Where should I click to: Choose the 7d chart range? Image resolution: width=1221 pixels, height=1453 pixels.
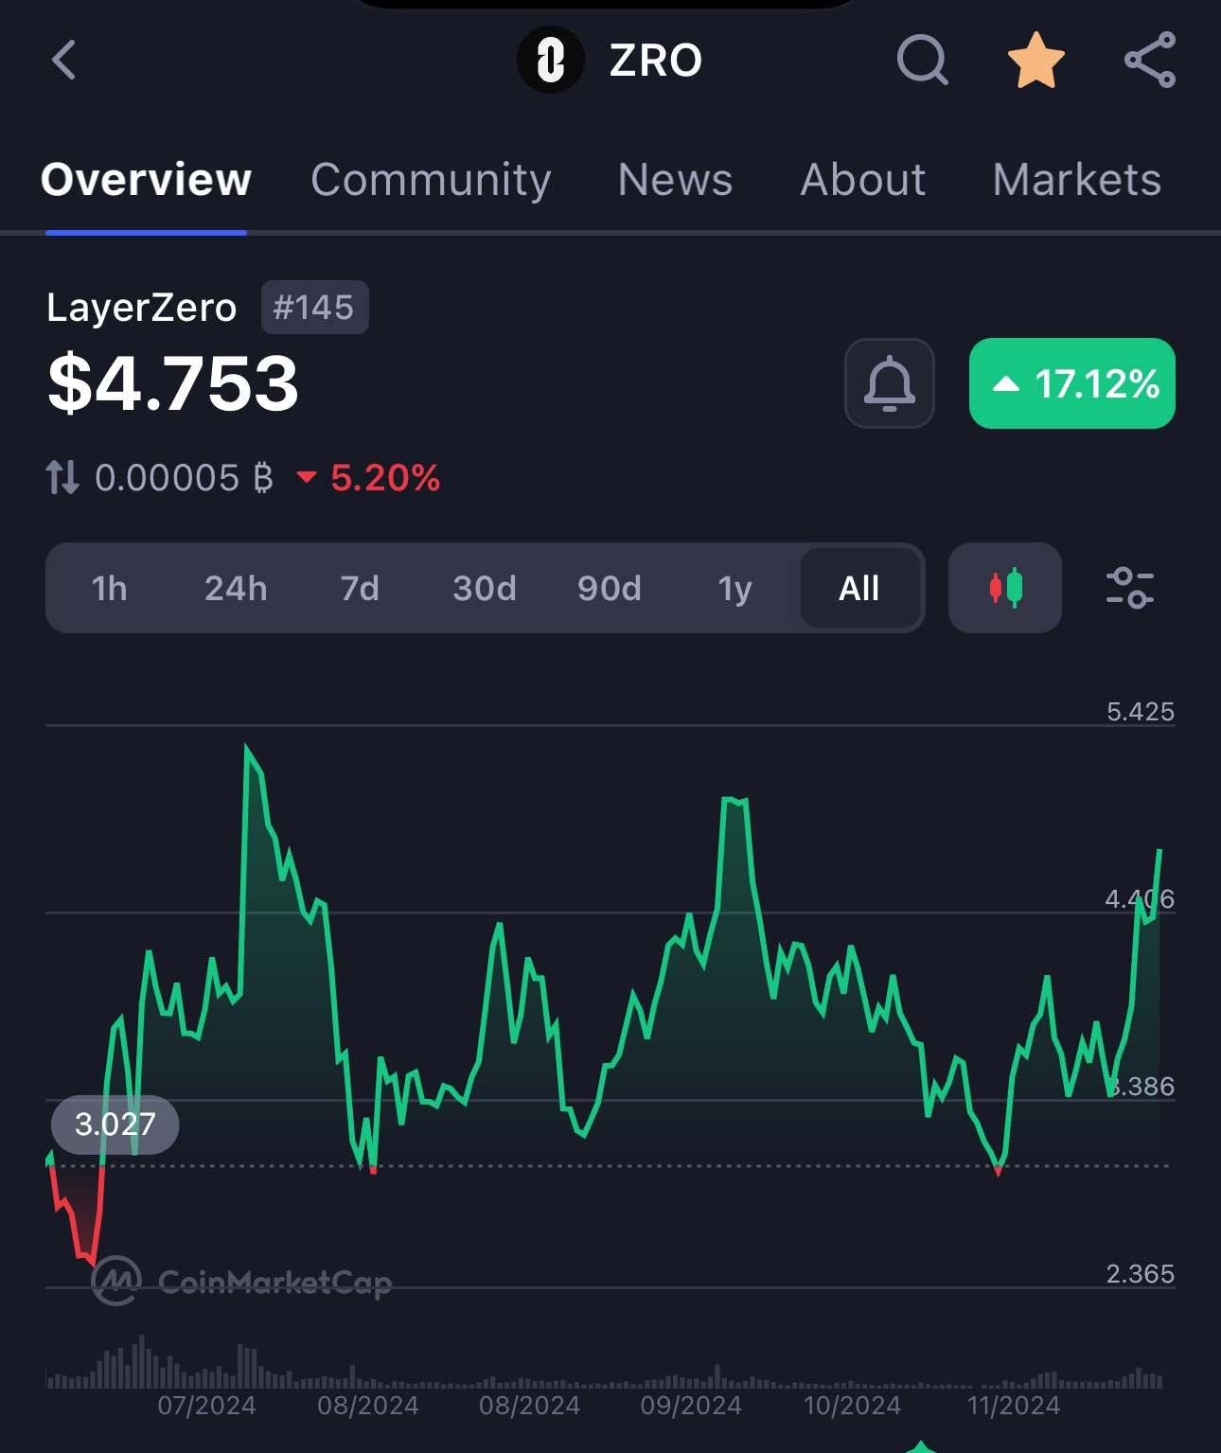360,588
